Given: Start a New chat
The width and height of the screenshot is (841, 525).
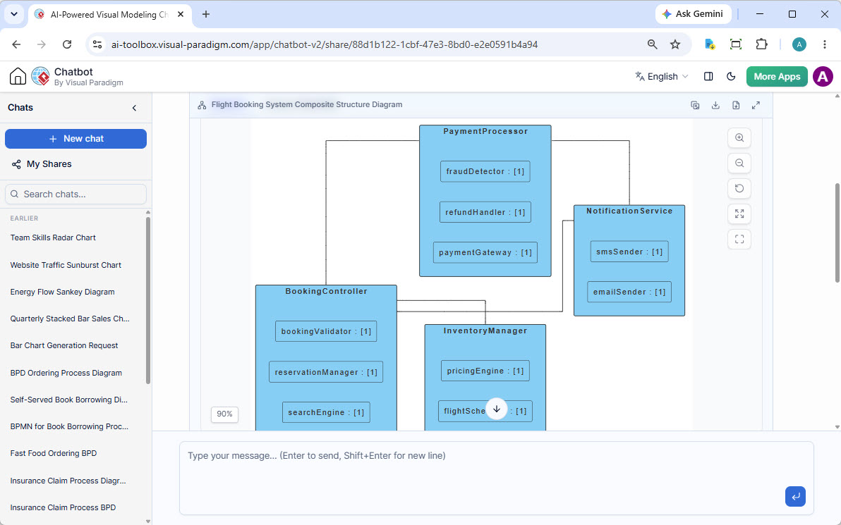Looking at the screenshot, I should (75, 139).
